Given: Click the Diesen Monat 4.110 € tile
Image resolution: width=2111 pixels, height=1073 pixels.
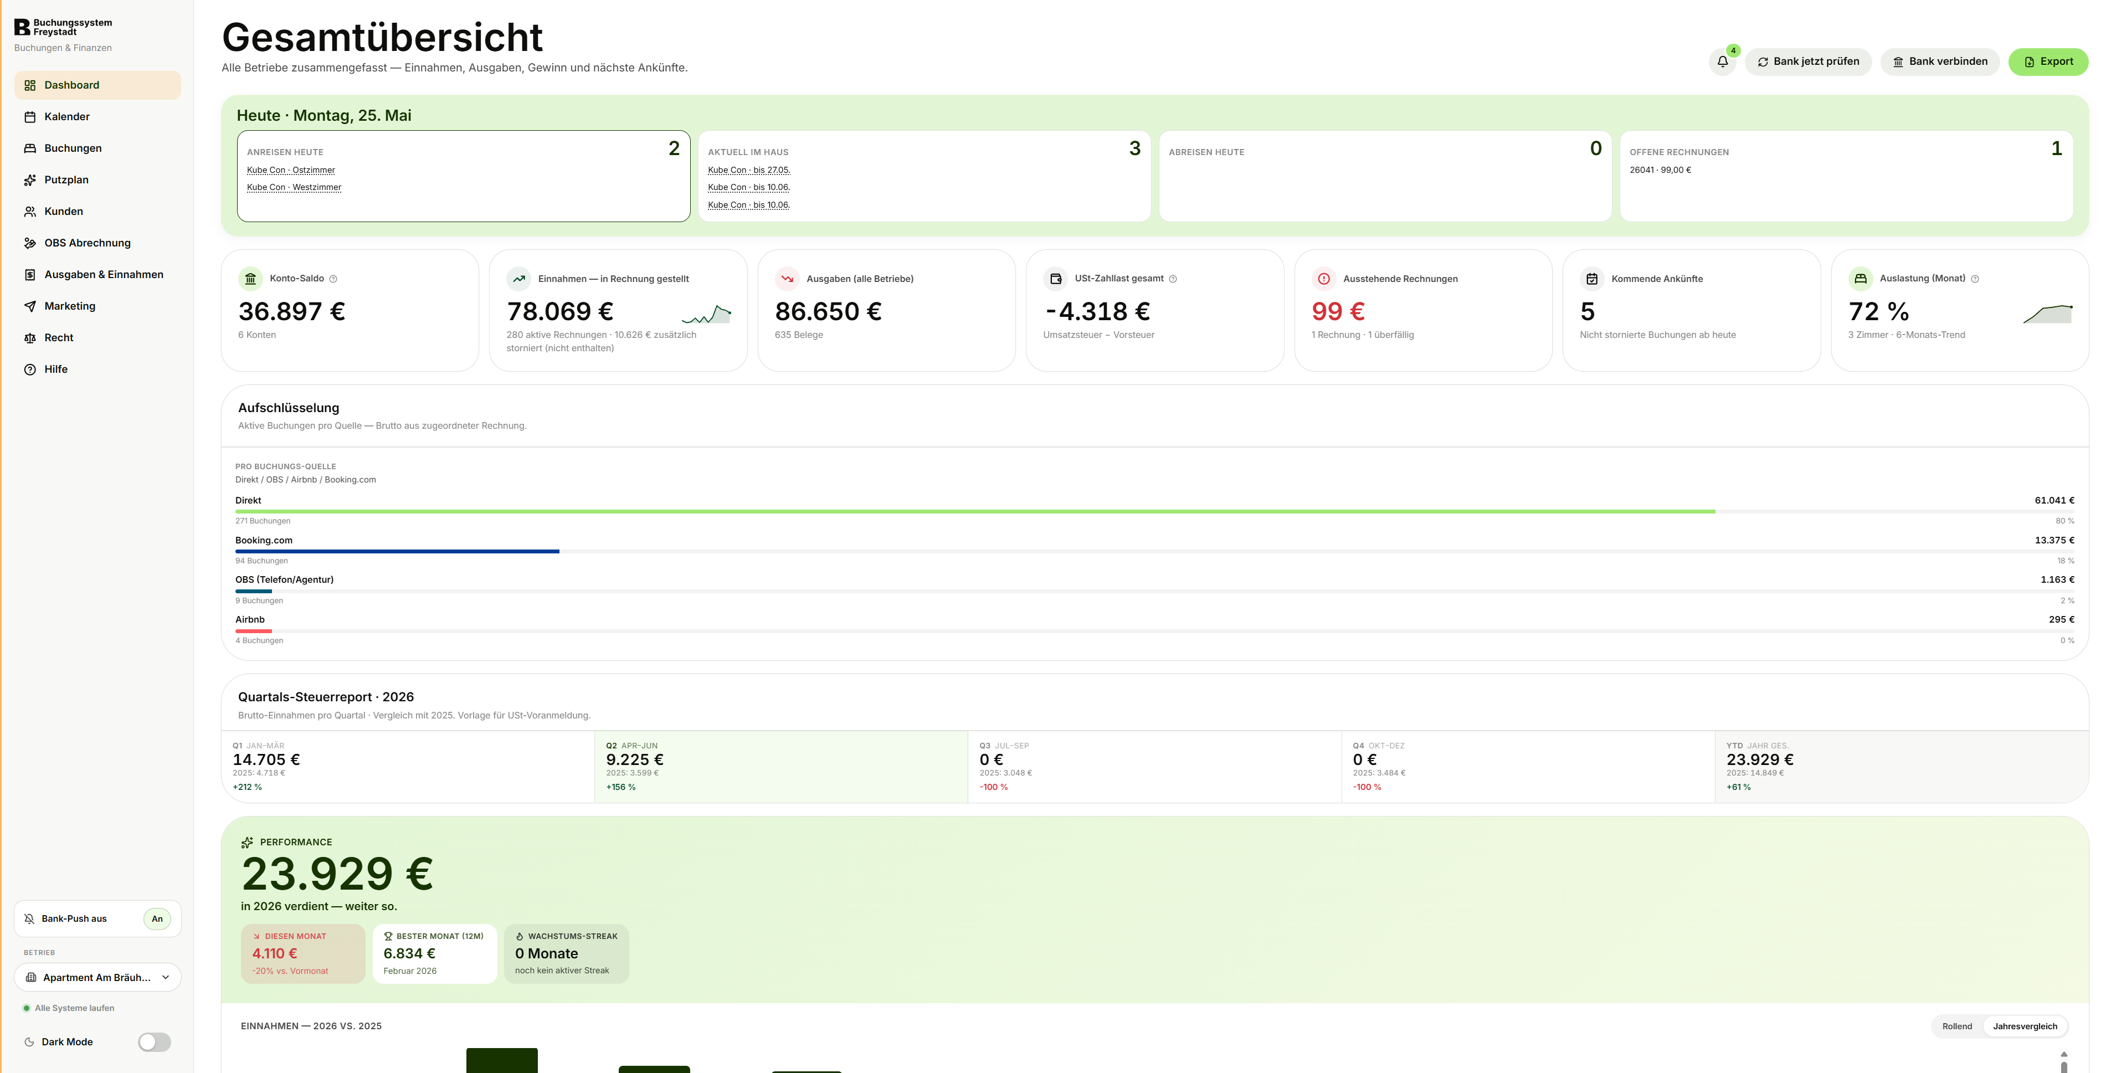Looking at the screenshot, I should (x=303, y=953).
